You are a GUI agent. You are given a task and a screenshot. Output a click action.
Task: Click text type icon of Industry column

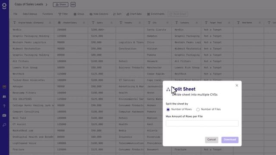(x=121, y=23)
